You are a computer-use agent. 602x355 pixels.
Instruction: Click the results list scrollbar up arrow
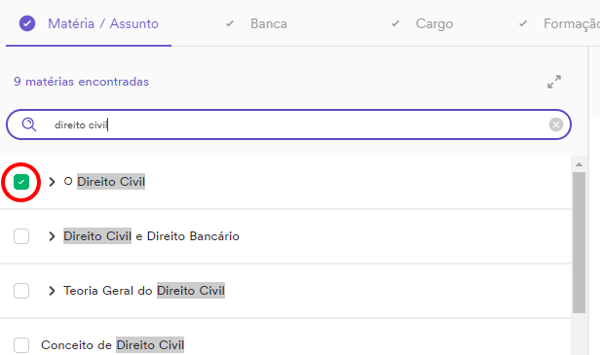click(x=579, y=164)
